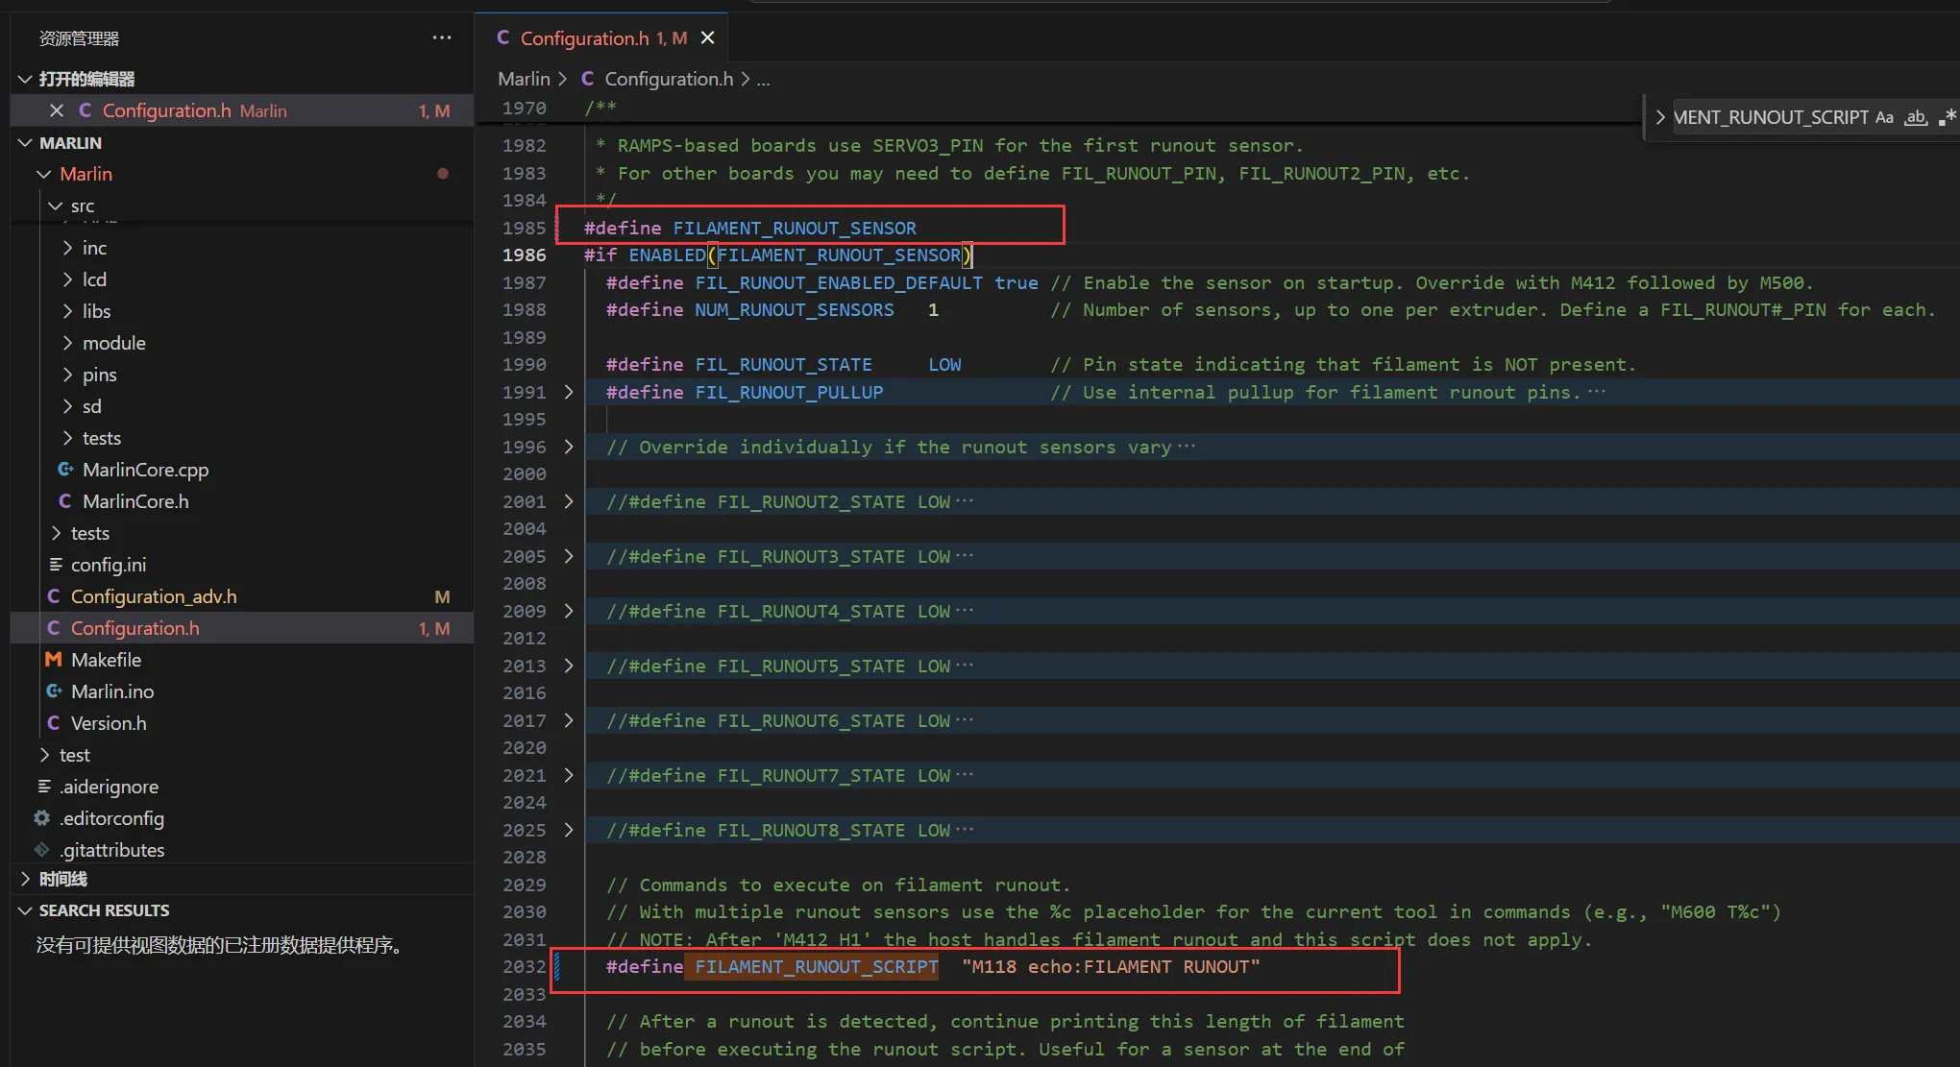1960x1067 pixels.
Task: Close the Configuration.h editor tab
Action: tap(708, 37)
